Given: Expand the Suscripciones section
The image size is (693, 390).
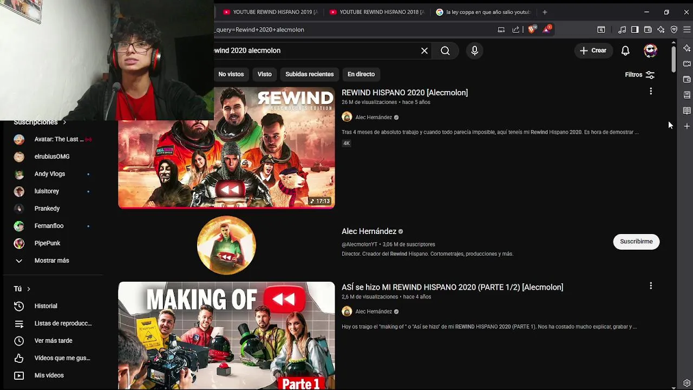Looking at the screenshot, I should coord(40,122).
